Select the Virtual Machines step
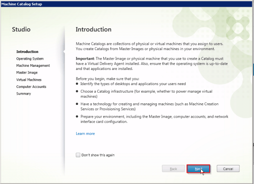Image resolution: width=254 pixels, height=184 pixels. pos(29,79)
